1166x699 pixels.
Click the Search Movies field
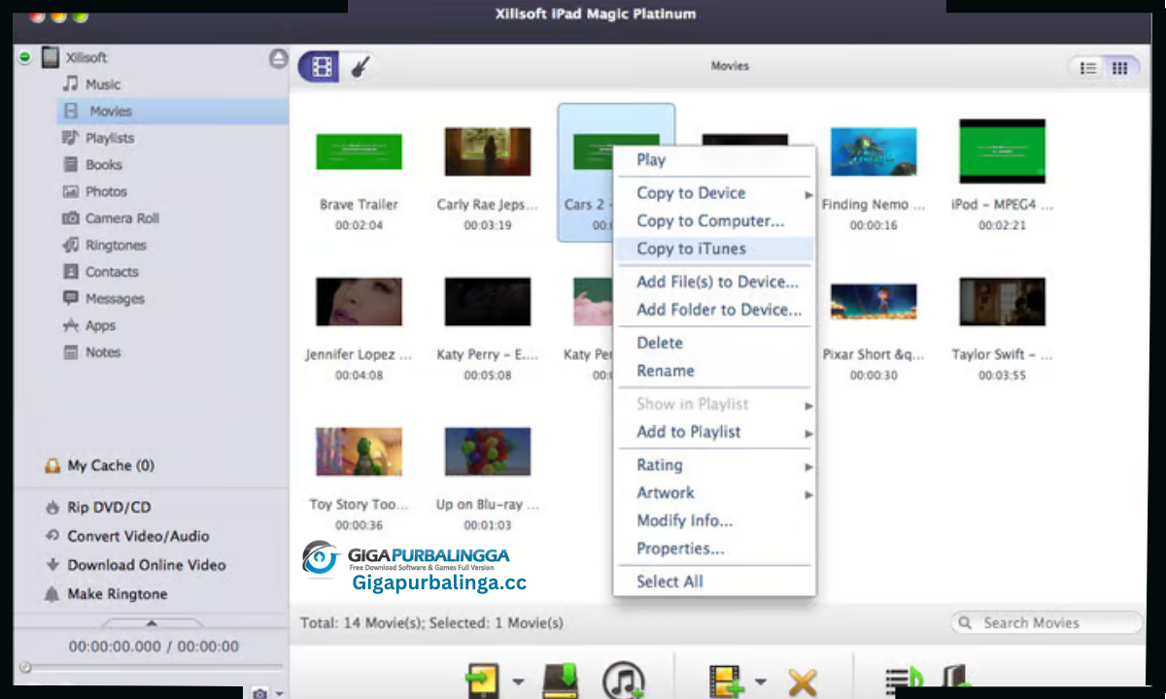pyautogui.click(x=1046, y=623)
